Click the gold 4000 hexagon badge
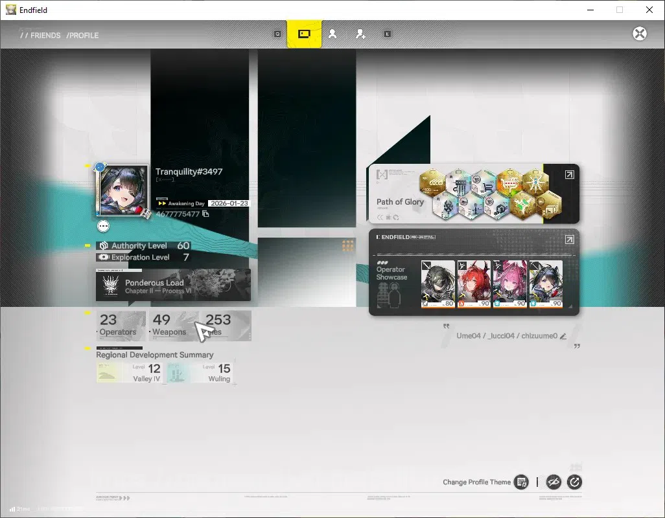The image size is (665, 518). [x=432, y=183]
